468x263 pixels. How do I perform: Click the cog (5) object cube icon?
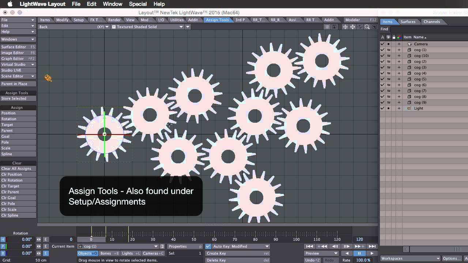point(409,79)
